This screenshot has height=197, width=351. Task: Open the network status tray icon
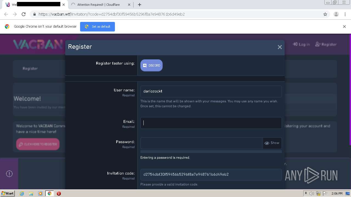[318, 193]
